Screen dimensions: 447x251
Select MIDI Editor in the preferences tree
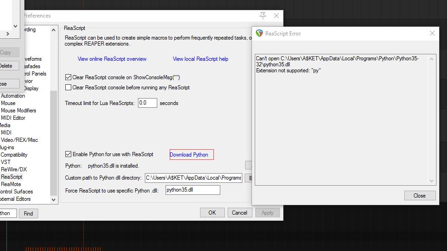[13, 118]
